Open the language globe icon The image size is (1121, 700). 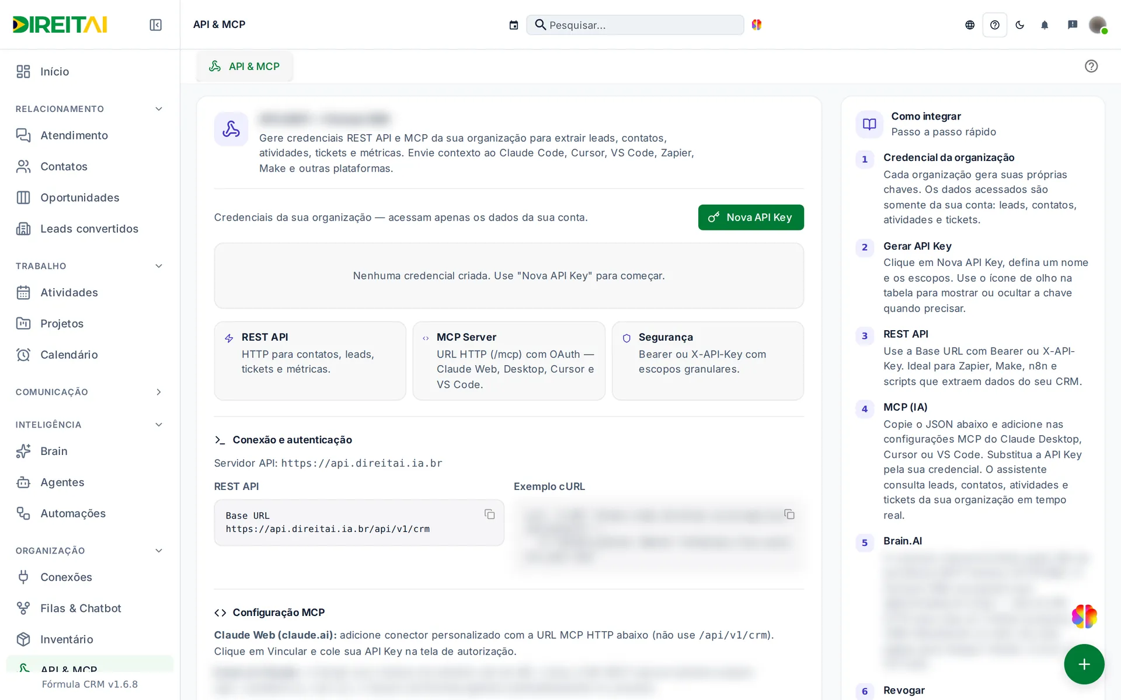970,24
